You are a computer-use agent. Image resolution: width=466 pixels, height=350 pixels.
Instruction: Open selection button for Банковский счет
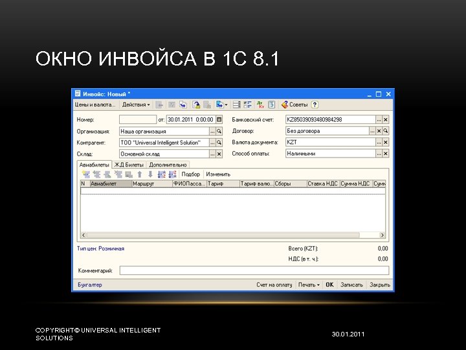pyautogui.click(x=379, y=120)
